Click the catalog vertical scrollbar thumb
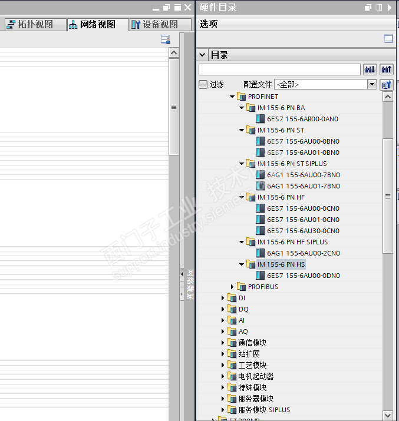Screen dimensions: 399x421 click(388, 196)
